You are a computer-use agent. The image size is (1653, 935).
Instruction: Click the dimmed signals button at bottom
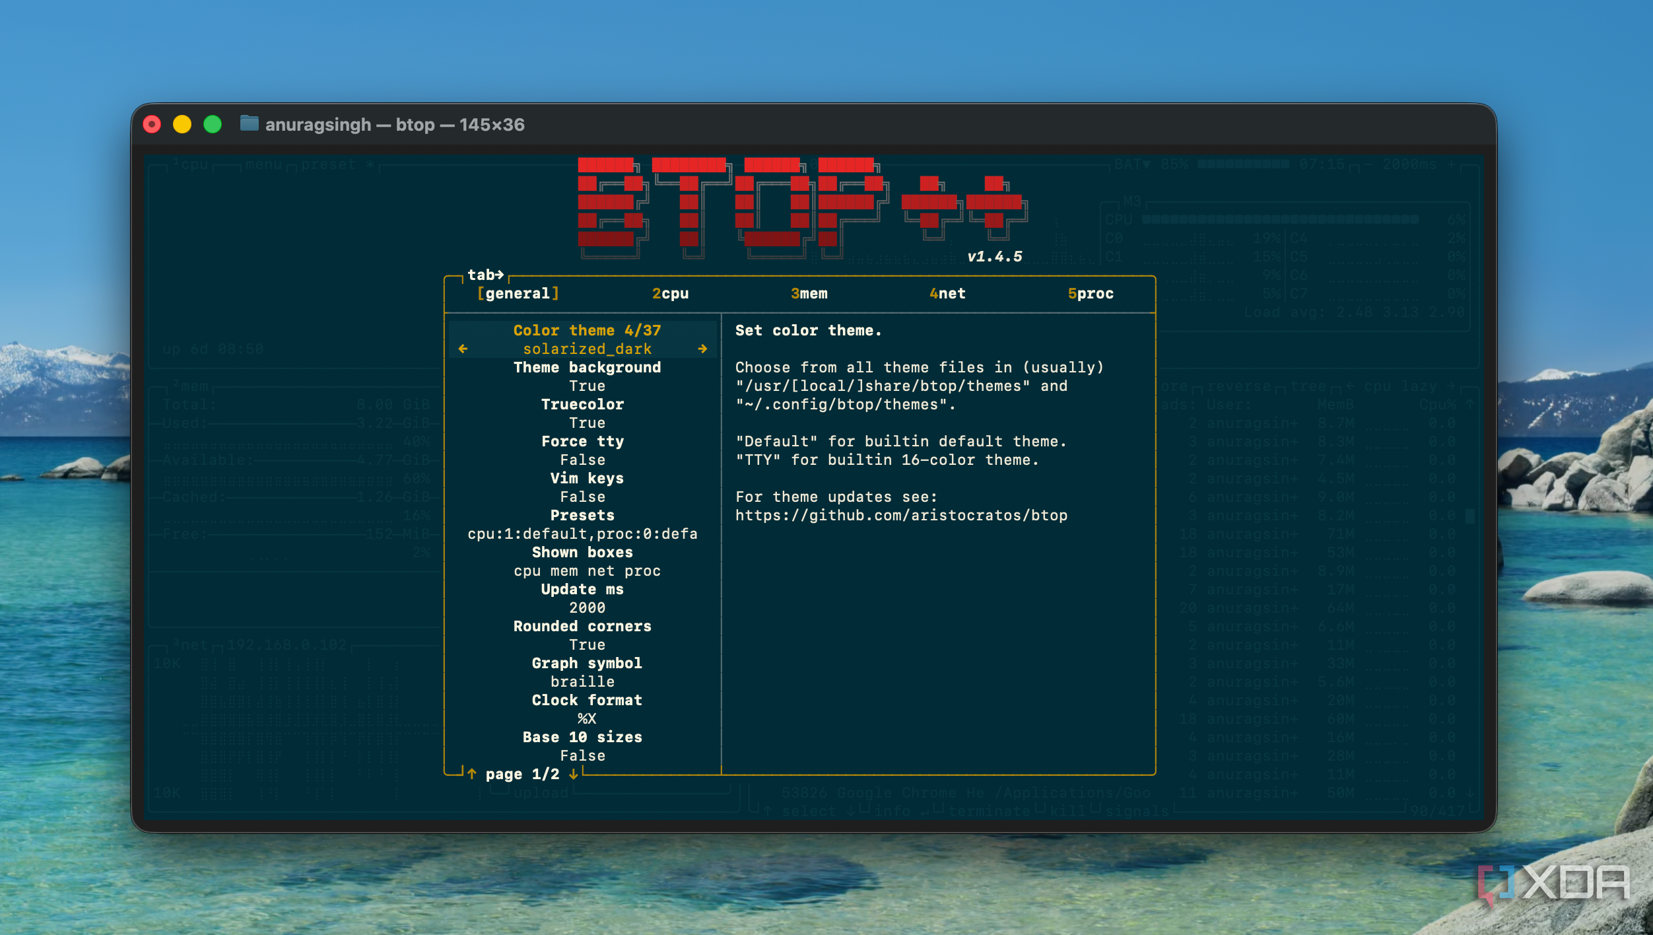[x=1137, y=811]
